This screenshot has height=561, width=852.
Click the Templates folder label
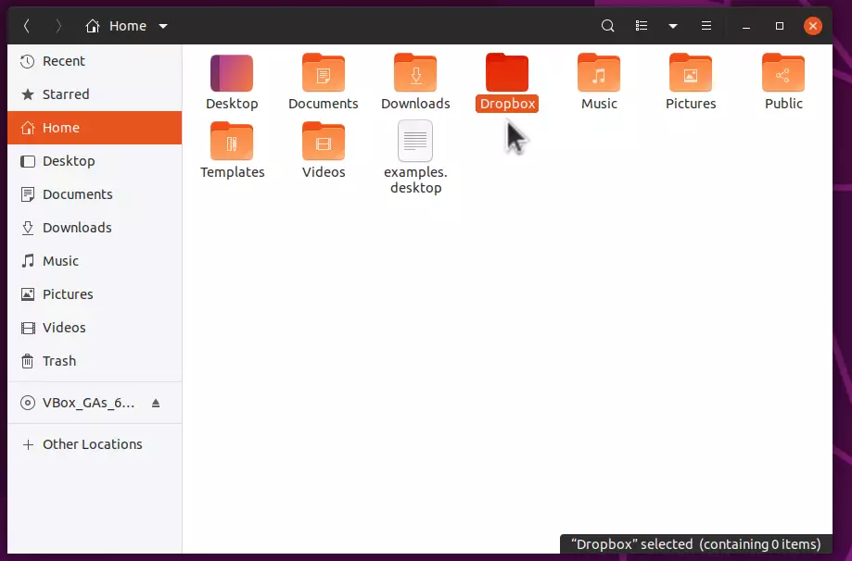coord(233,172)
